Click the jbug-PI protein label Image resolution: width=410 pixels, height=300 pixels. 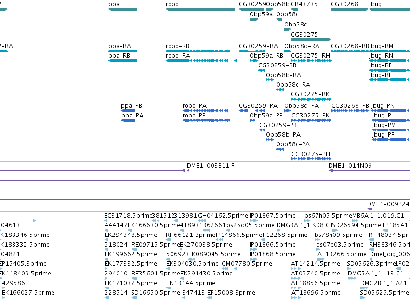[x=383, y=116]
